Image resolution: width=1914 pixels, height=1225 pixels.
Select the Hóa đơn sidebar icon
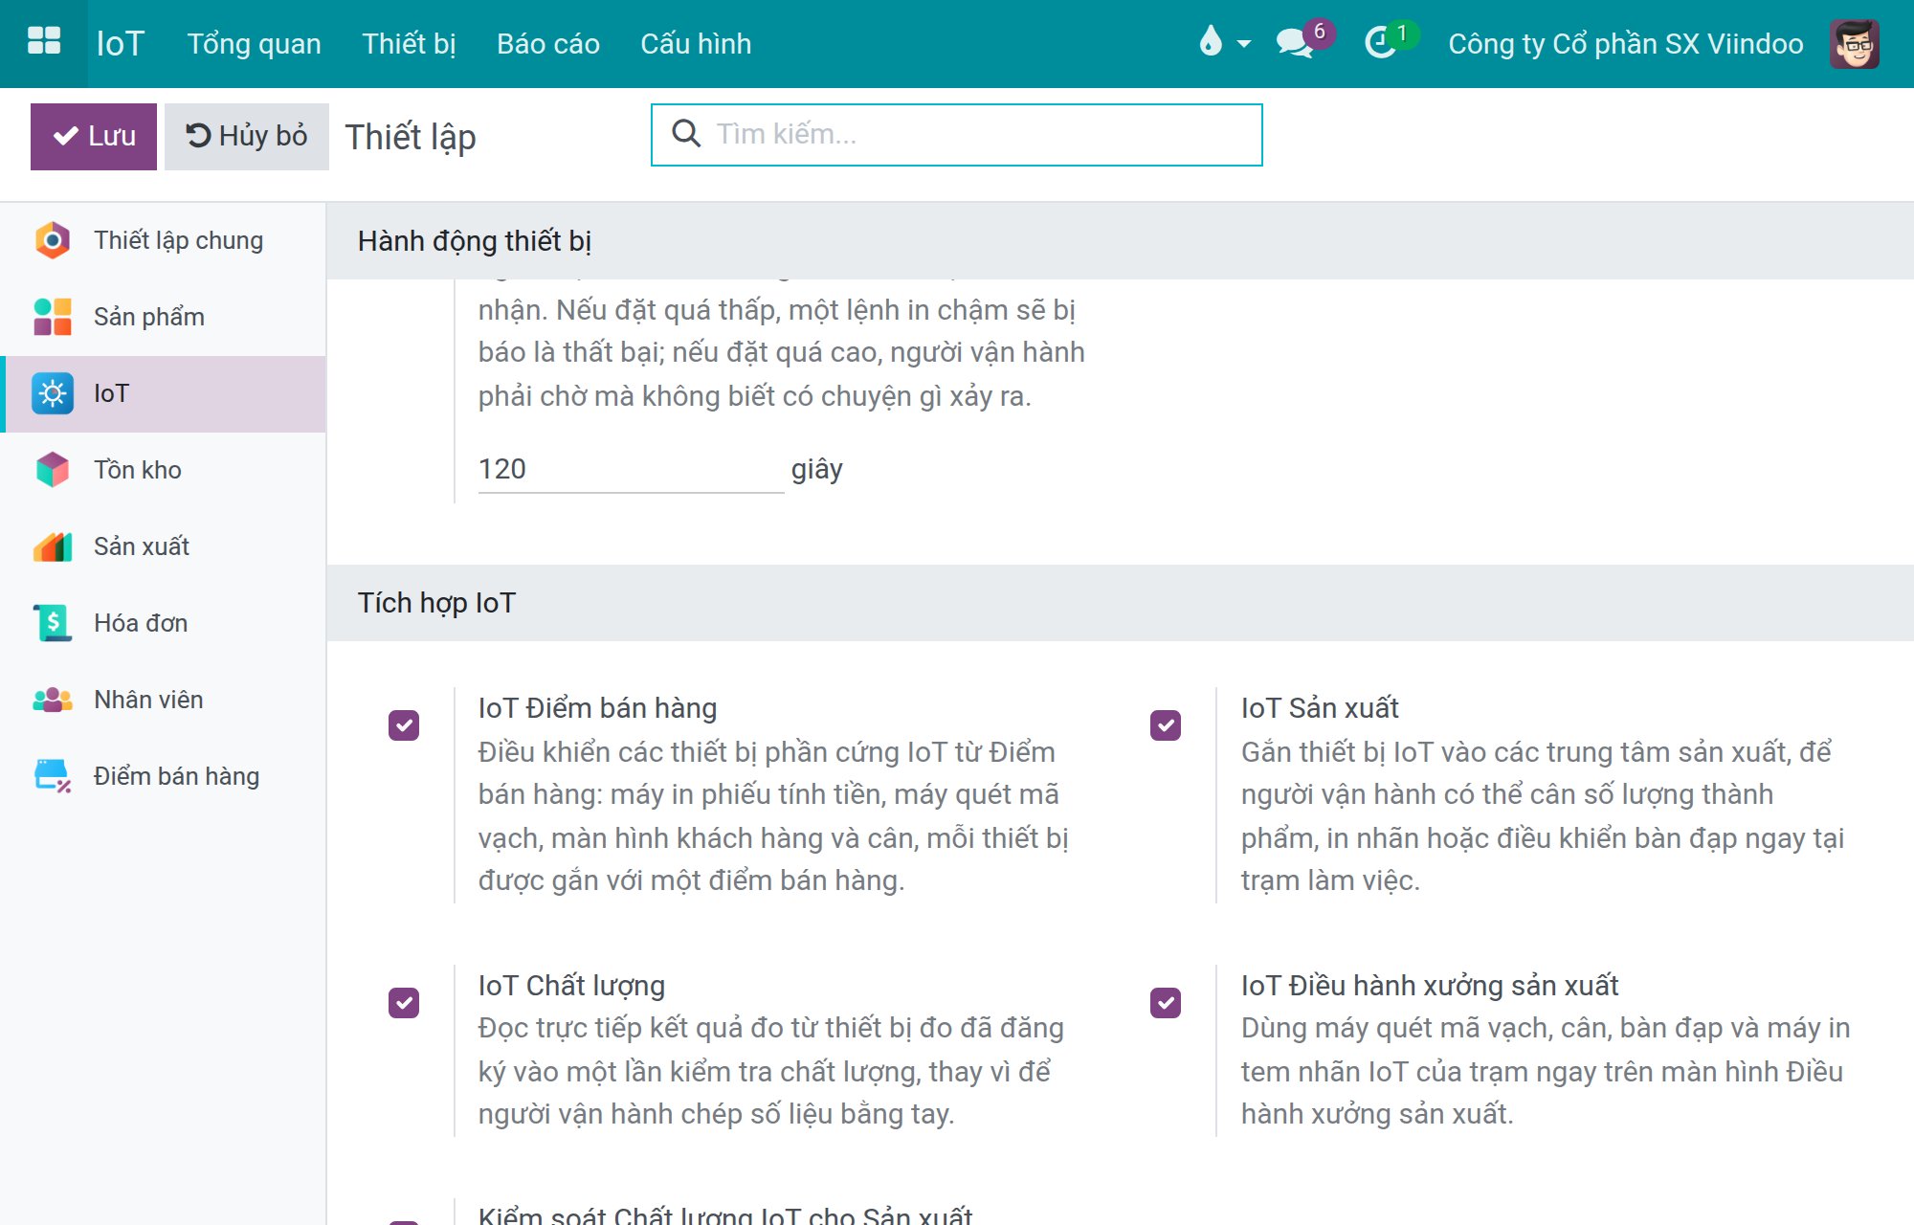pos(53,623)
